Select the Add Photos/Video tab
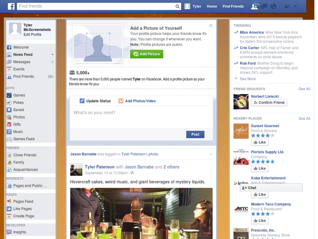This screenshot has width=318, height=239. [137, 101]
